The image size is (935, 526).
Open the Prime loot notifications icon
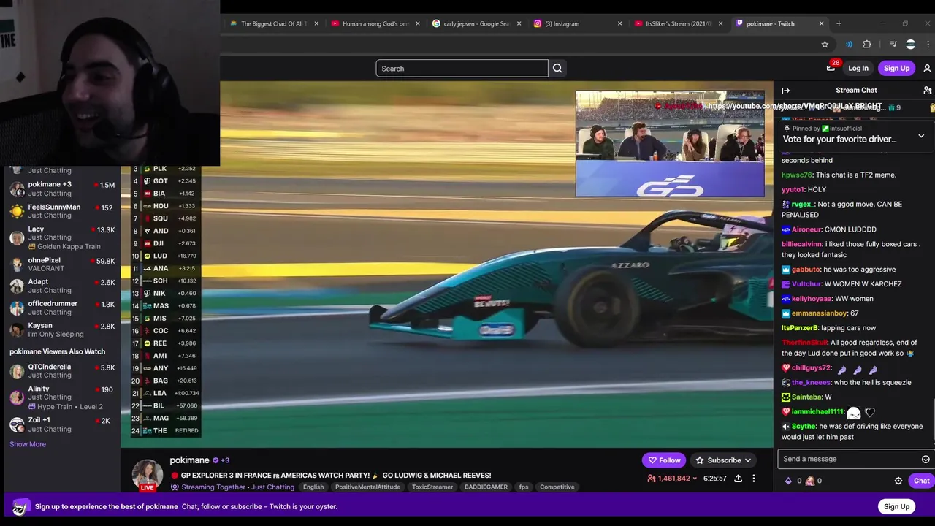[x=831, y=68]
